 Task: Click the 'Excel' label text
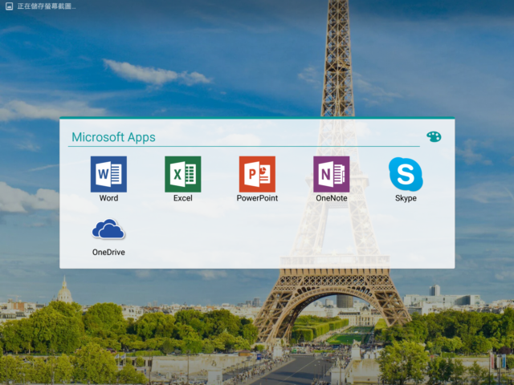183,198
